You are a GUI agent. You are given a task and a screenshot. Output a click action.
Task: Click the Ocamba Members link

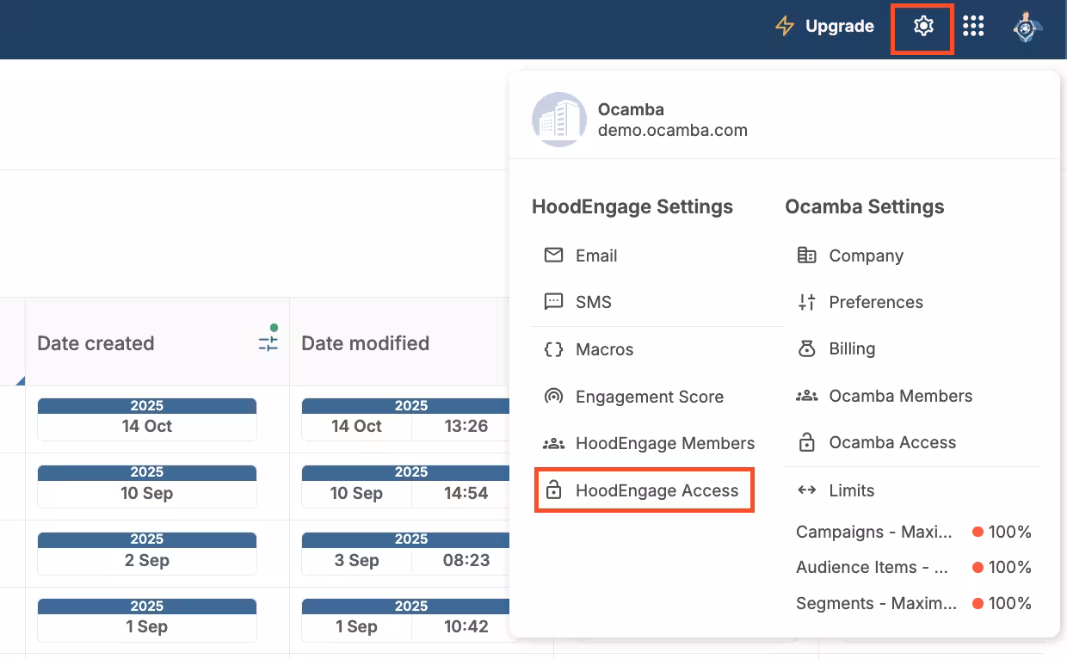(900, 396)
